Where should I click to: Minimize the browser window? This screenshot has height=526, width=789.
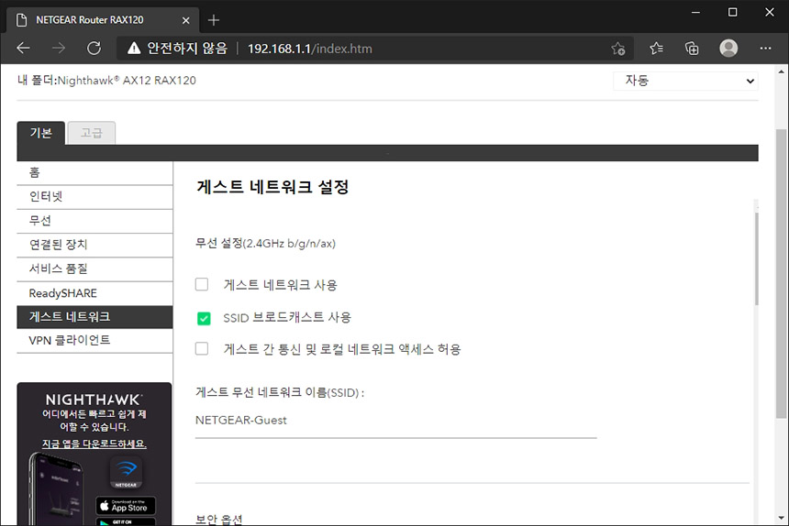[x=695, y=12]
